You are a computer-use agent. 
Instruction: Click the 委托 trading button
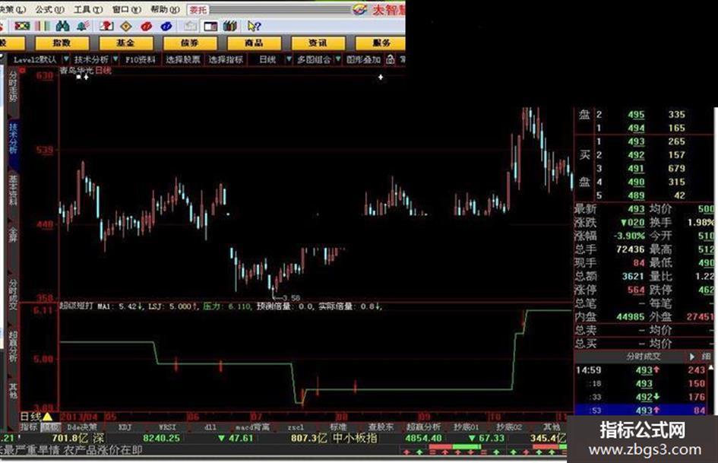[198, 10]
